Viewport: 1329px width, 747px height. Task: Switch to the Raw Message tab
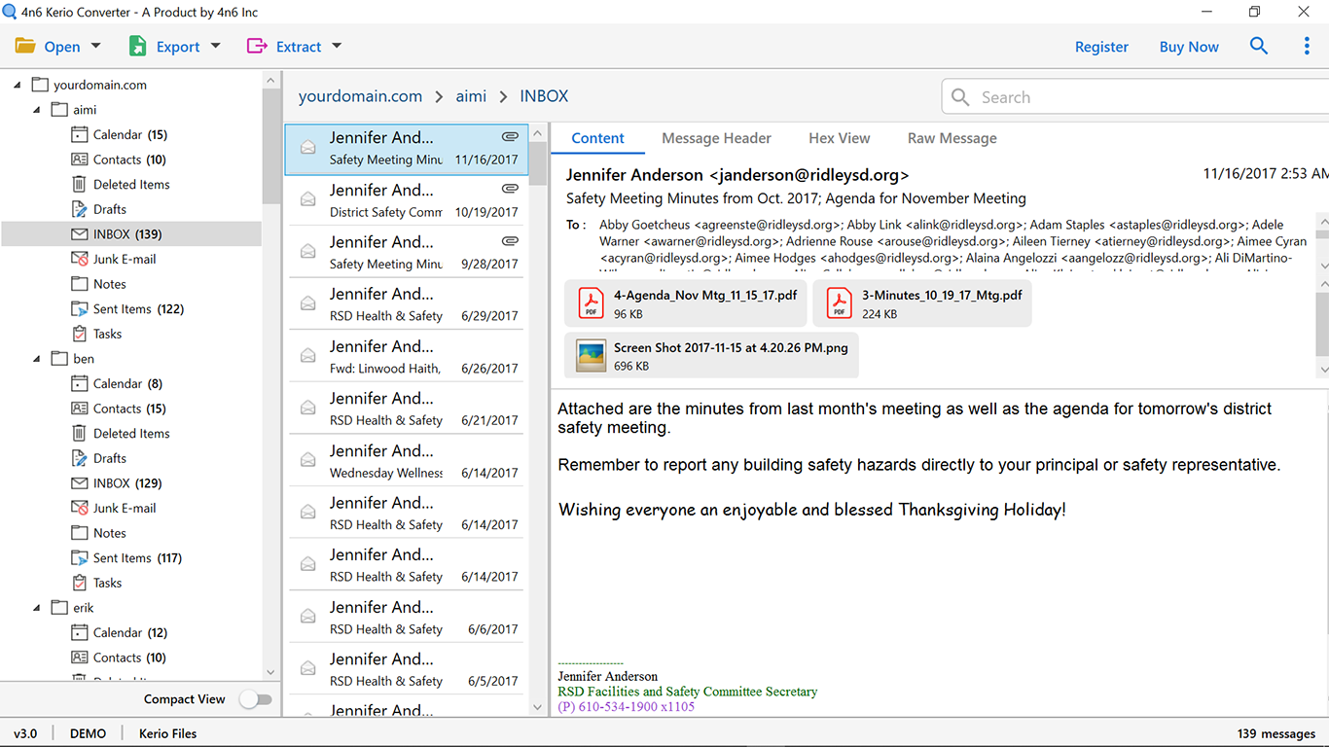[952, 138]
